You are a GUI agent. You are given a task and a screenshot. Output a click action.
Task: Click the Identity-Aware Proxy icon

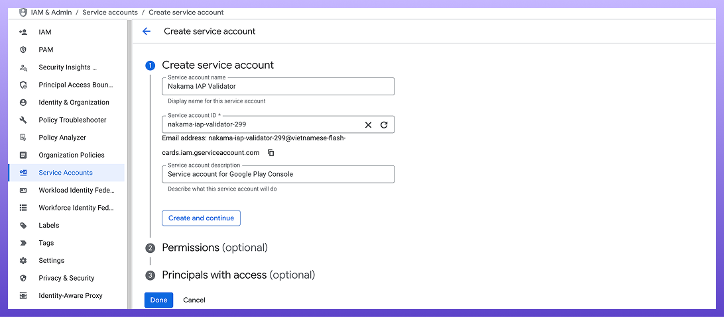(23, 295)
